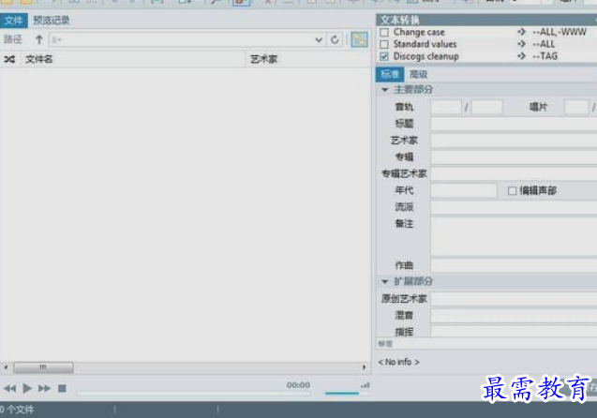Click the '0 个文件' status text
This screenshot has width=597, height=418.
click(x=17, y=410)
